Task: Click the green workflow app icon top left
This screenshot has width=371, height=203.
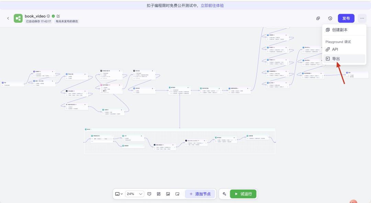Action: [x=18, y=18]
